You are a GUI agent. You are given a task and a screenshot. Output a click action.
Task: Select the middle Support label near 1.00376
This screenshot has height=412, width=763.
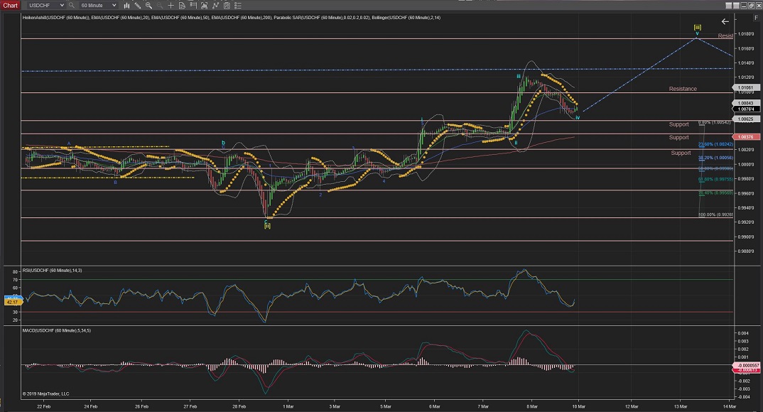pyautogui.click(x=679, y=138)
